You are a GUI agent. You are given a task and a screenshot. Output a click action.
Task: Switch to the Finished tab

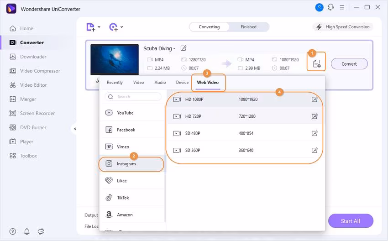pos(248,27)
